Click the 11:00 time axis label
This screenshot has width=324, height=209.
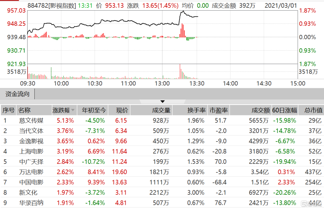tap(128, 83)
